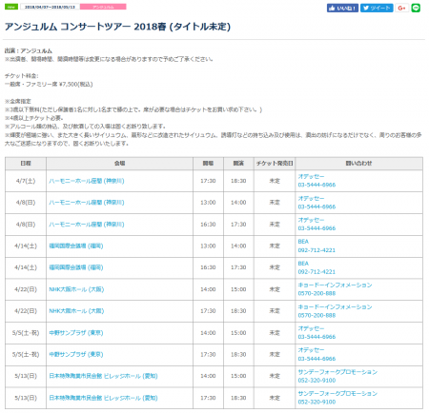Image resolution: width=429 pixels, height=413 pixels.
Task: Click 03-5444-6966 phone number in 4/7(土) row
Action: tap(317, 185)
